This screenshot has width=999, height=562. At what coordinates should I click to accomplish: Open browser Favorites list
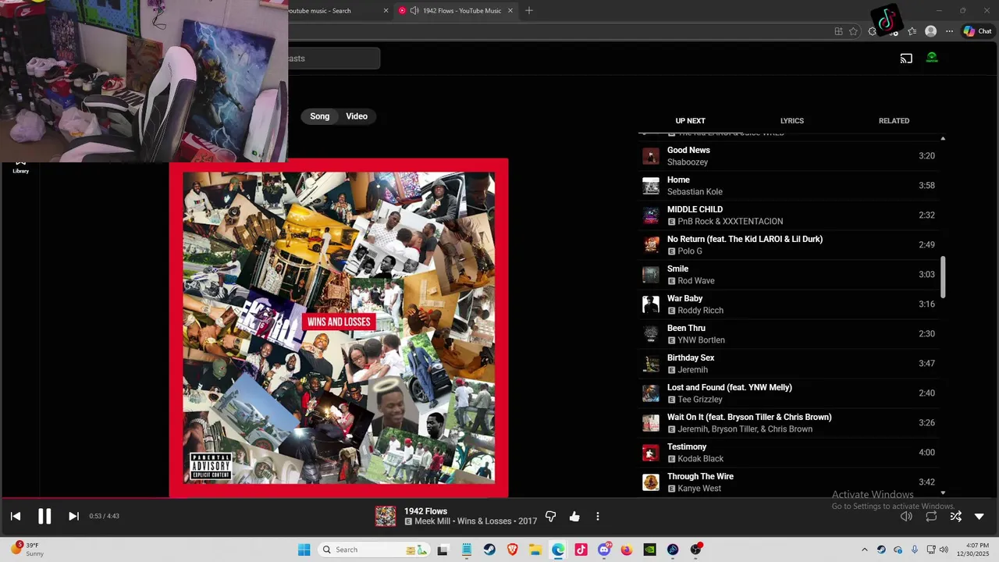click(x=912, y=31)
